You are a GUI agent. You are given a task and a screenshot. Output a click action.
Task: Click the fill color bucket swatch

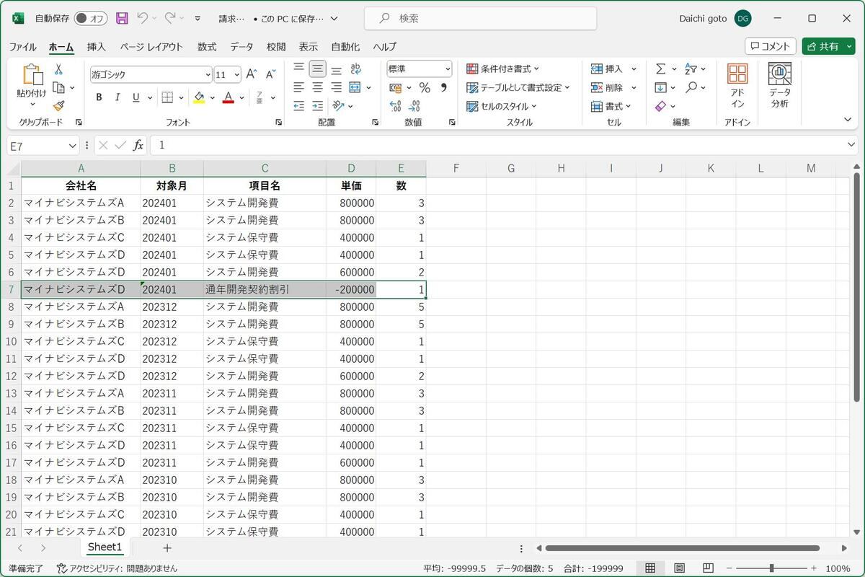point(199,97)
